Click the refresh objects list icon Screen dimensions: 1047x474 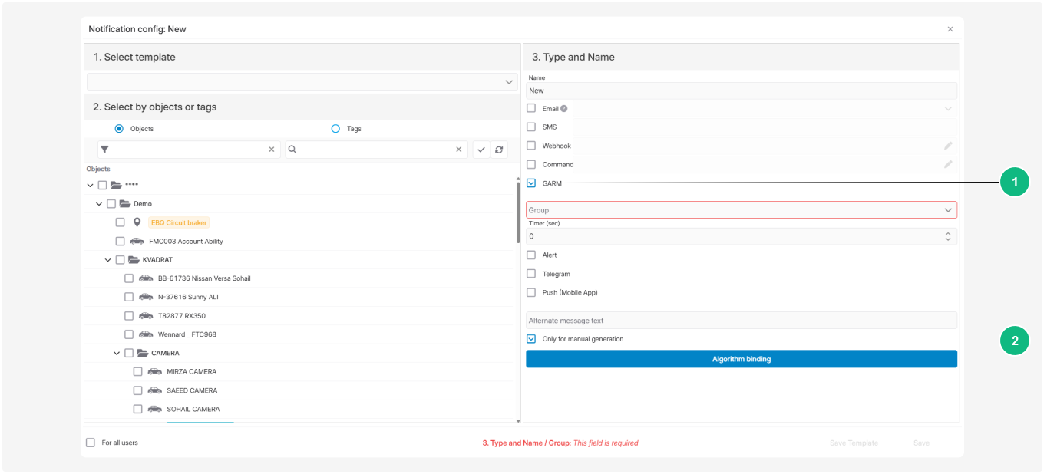[500, 150]
